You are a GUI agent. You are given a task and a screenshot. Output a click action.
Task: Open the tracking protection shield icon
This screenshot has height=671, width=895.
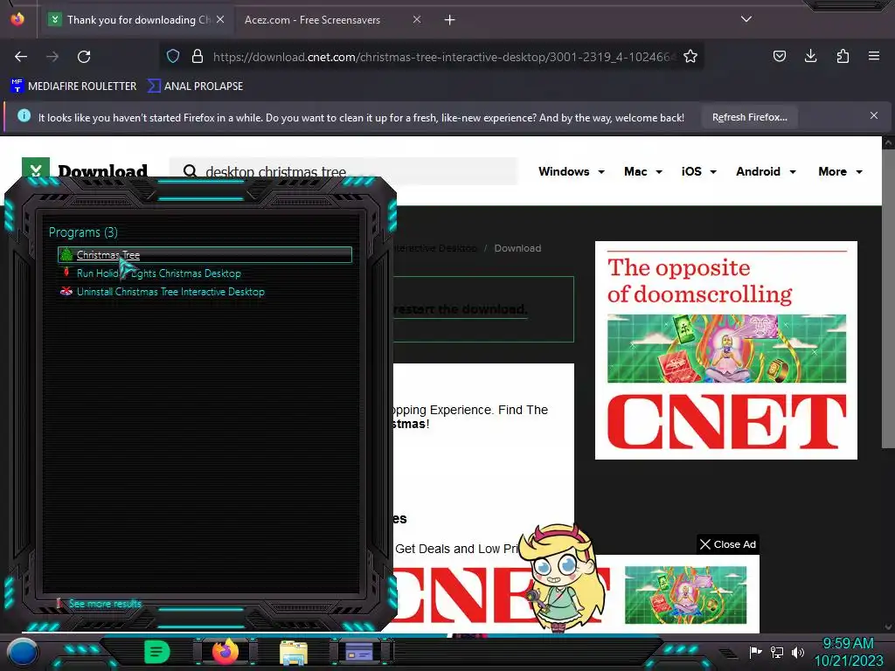click(x=173, y=56)
